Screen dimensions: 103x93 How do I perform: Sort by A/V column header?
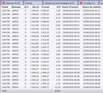27,7
